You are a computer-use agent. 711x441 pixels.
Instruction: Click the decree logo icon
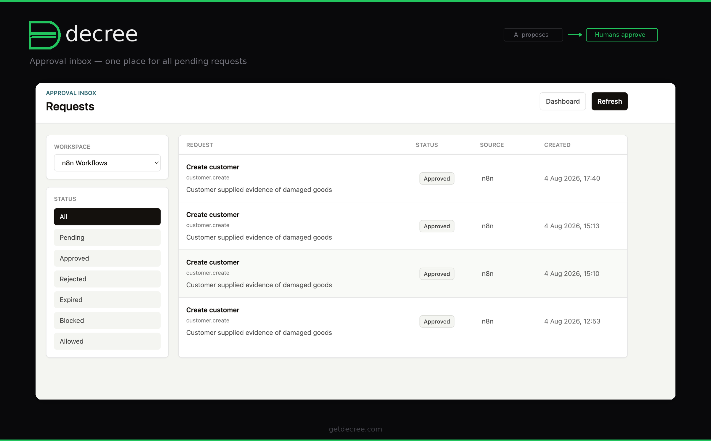(44, 35)
